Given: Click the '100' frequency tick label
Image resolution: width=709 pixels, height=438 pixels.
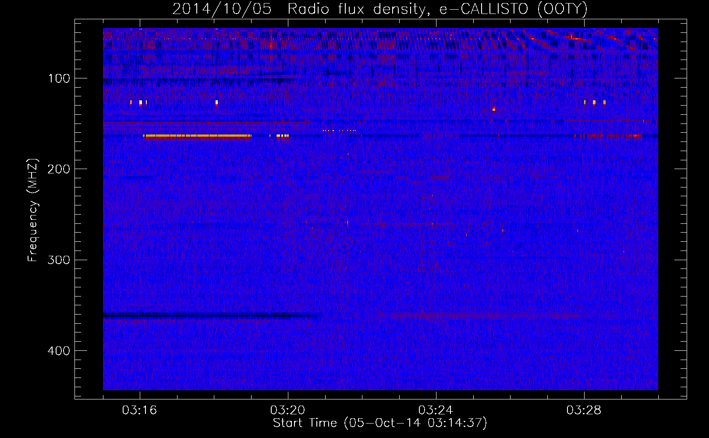Looking at the screenshot, I should (x=59, y=78).
